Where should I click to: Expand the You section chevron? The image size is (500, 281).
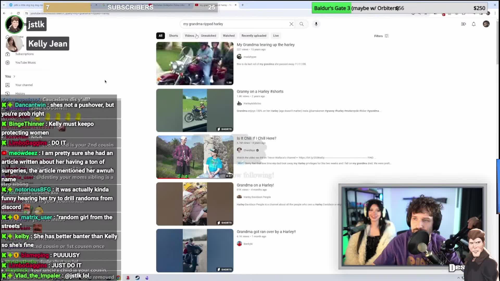(14, 76)
